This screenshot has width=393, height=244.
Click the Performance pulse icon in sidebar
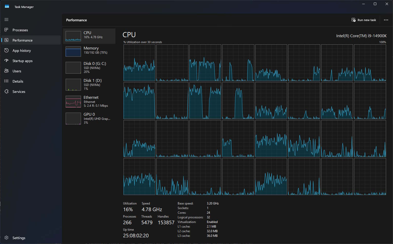tap(6, 40)
